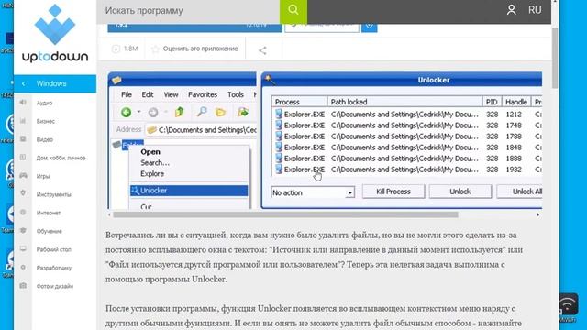This screenshot has height=330, width=587.
Task: Open the Explorer context menu screenshot
Action: pyautogui.click(x=183, y=140)
